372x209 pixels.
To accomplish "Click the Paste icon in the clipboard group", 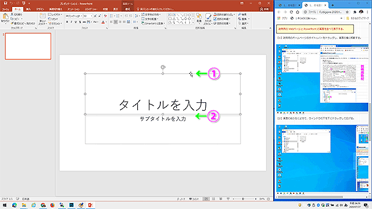I will coord(5,17).
